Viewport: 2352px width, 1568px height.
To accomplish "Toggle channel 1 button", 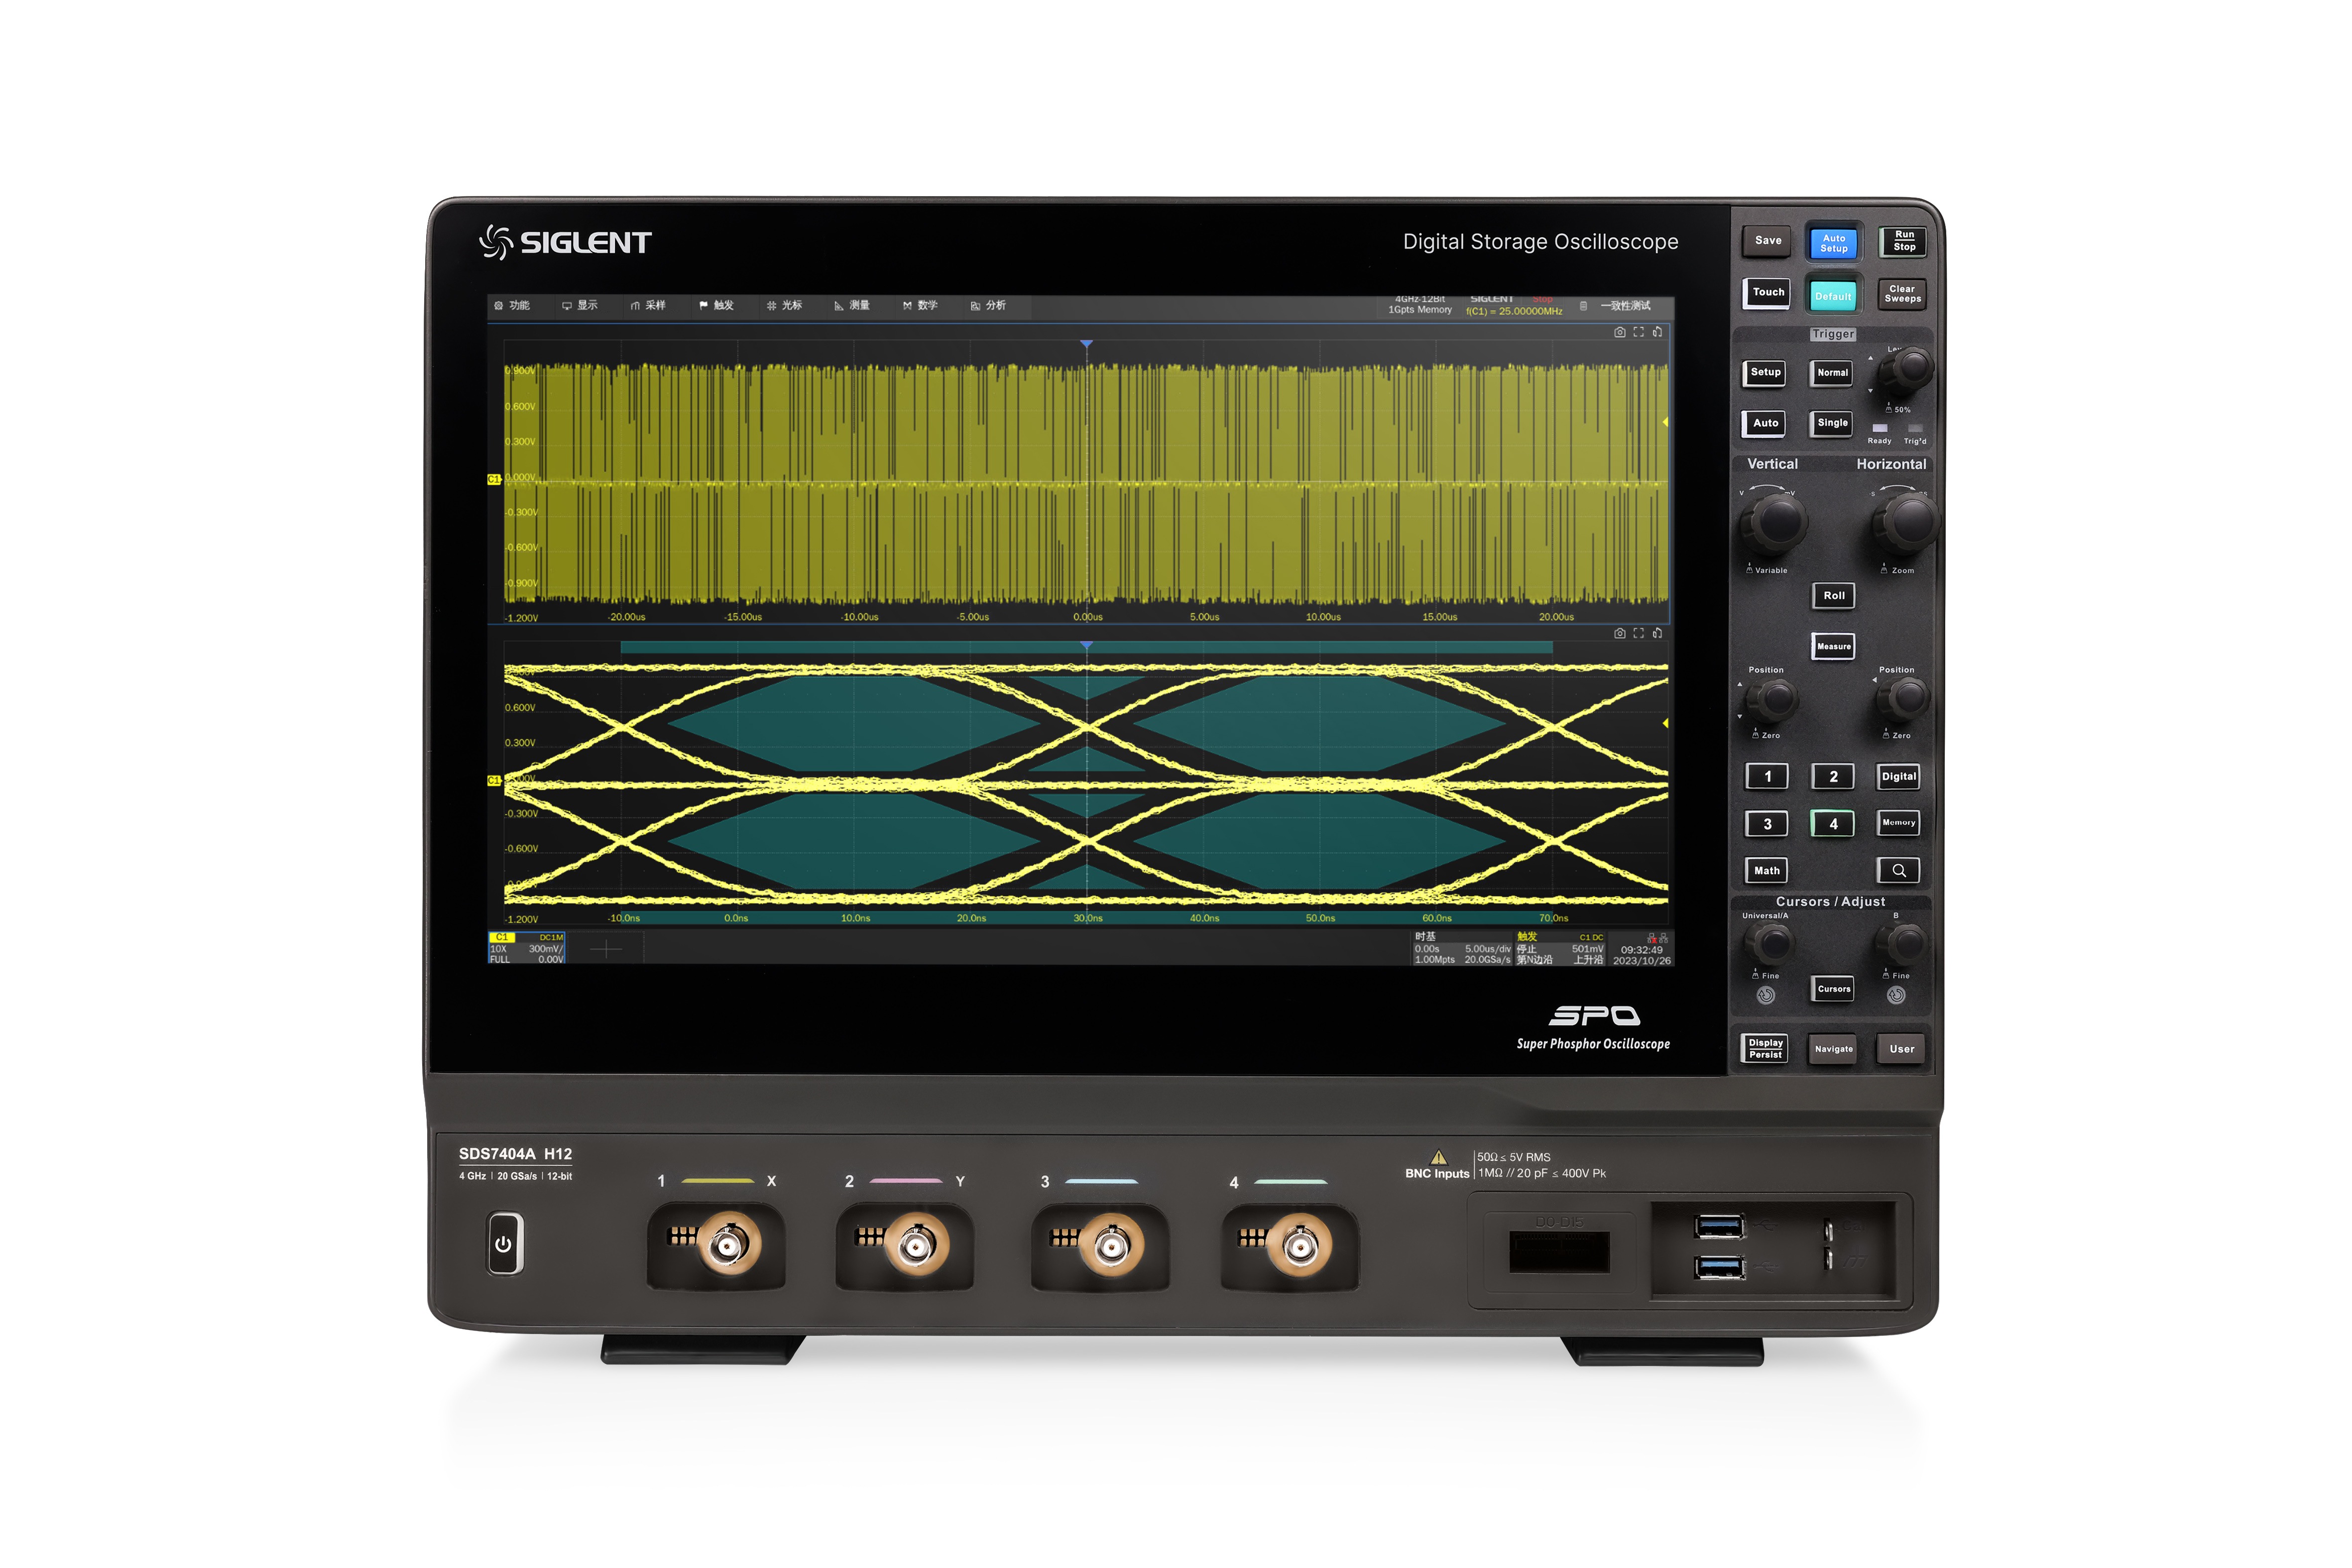I will pyautogui.click(x=1767, y=777).
